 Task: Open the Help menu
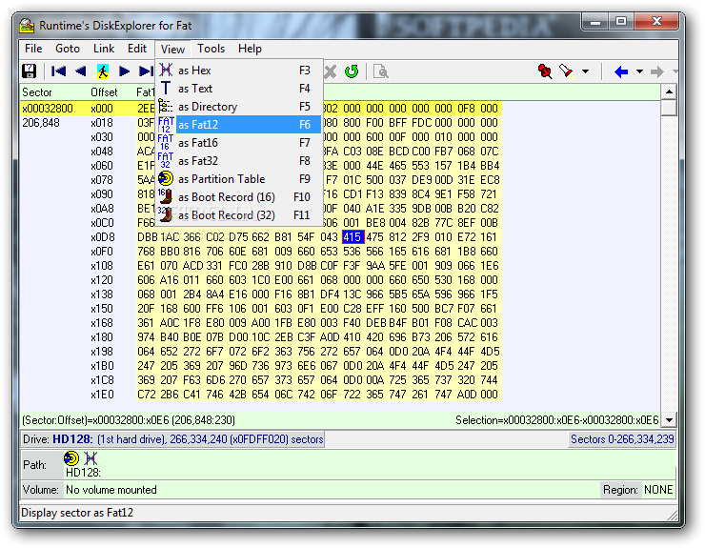click(x=250, y=49)
